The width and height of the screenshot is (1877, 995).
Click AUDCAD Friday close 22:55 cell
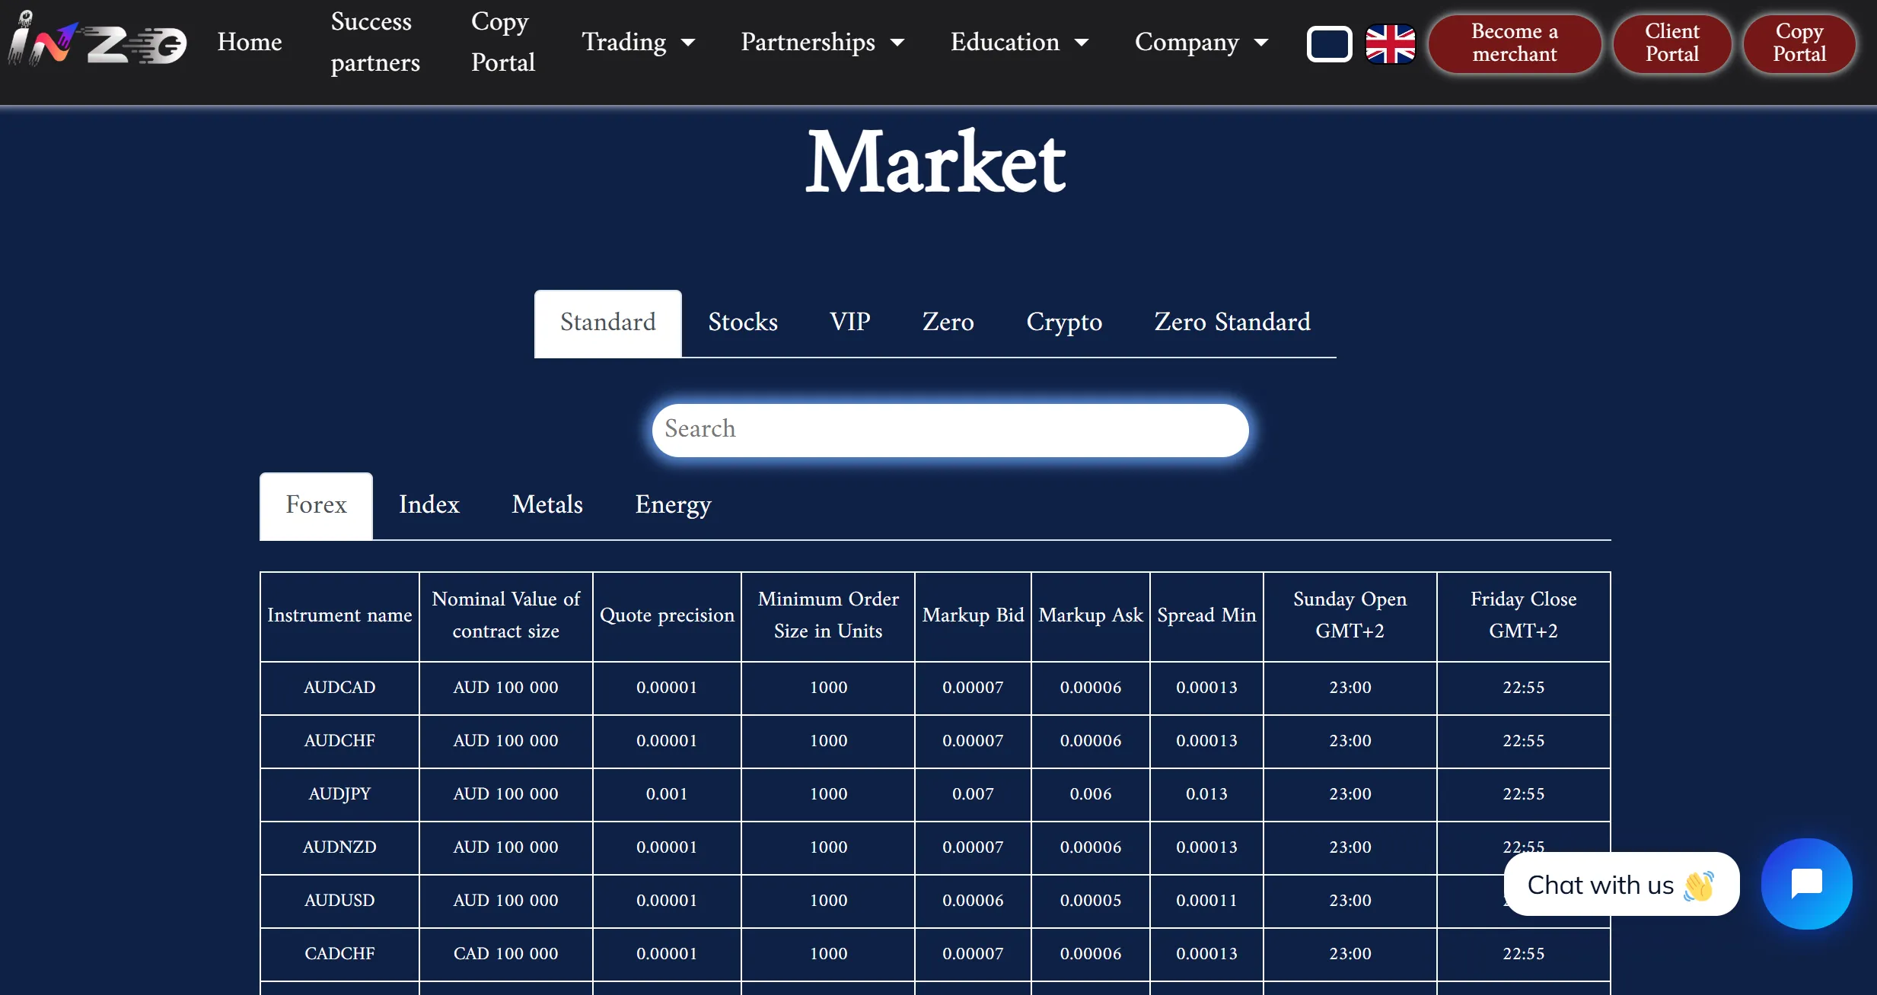1523,688
